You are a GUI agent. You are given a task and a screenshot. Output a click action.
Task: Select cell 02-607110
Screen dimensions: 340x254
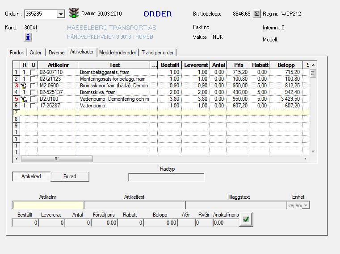tap(58, 72)
